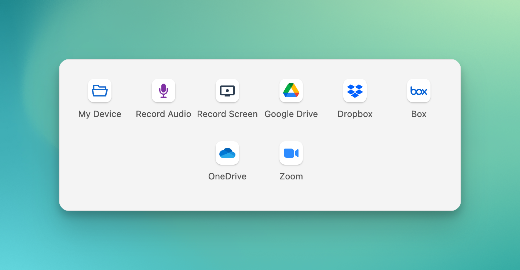Click the Zoom camera icon
The height and width of the screenshot is (270, 520).
(291, 153)
